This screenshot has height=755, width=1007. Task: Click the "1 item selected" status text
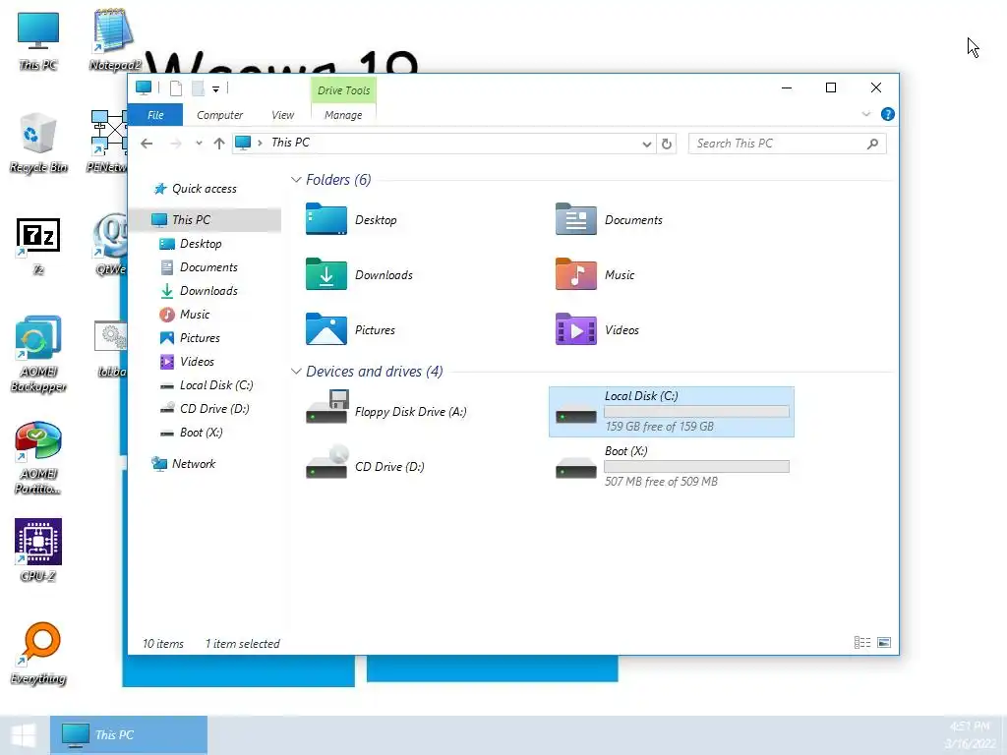click(x=242, y=643)
